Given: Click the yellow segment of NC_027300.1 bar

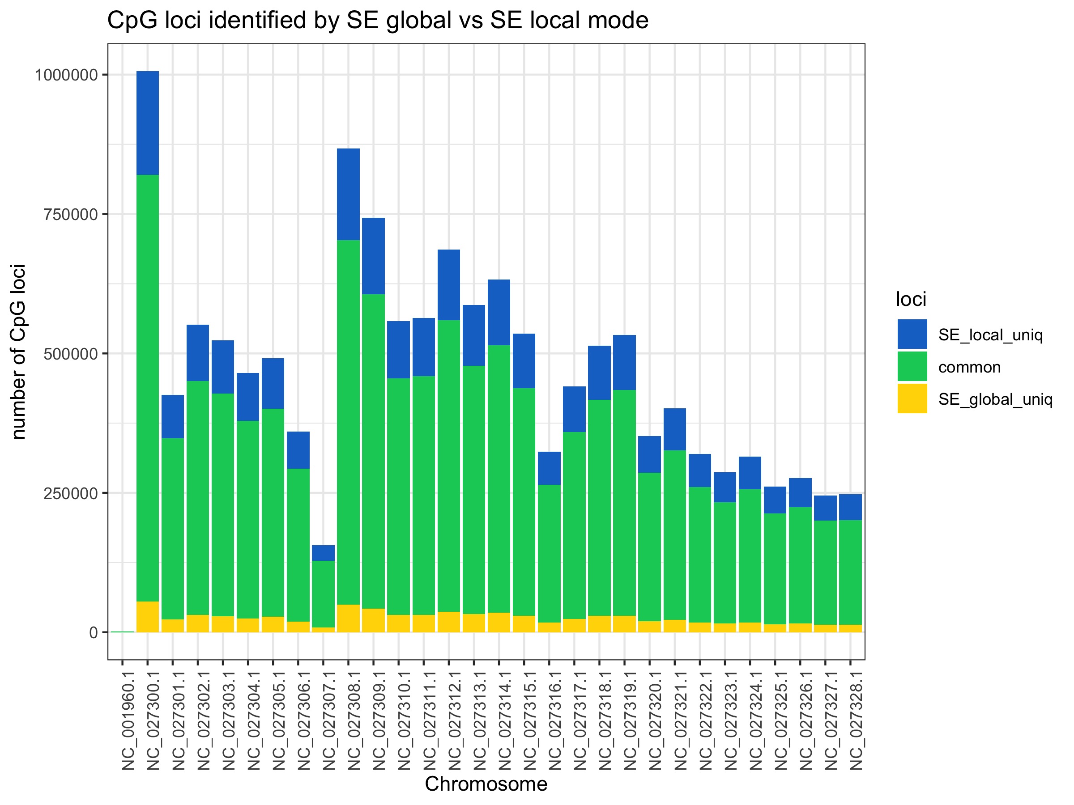Looking at the screenshot, I should tap(148, 616).
